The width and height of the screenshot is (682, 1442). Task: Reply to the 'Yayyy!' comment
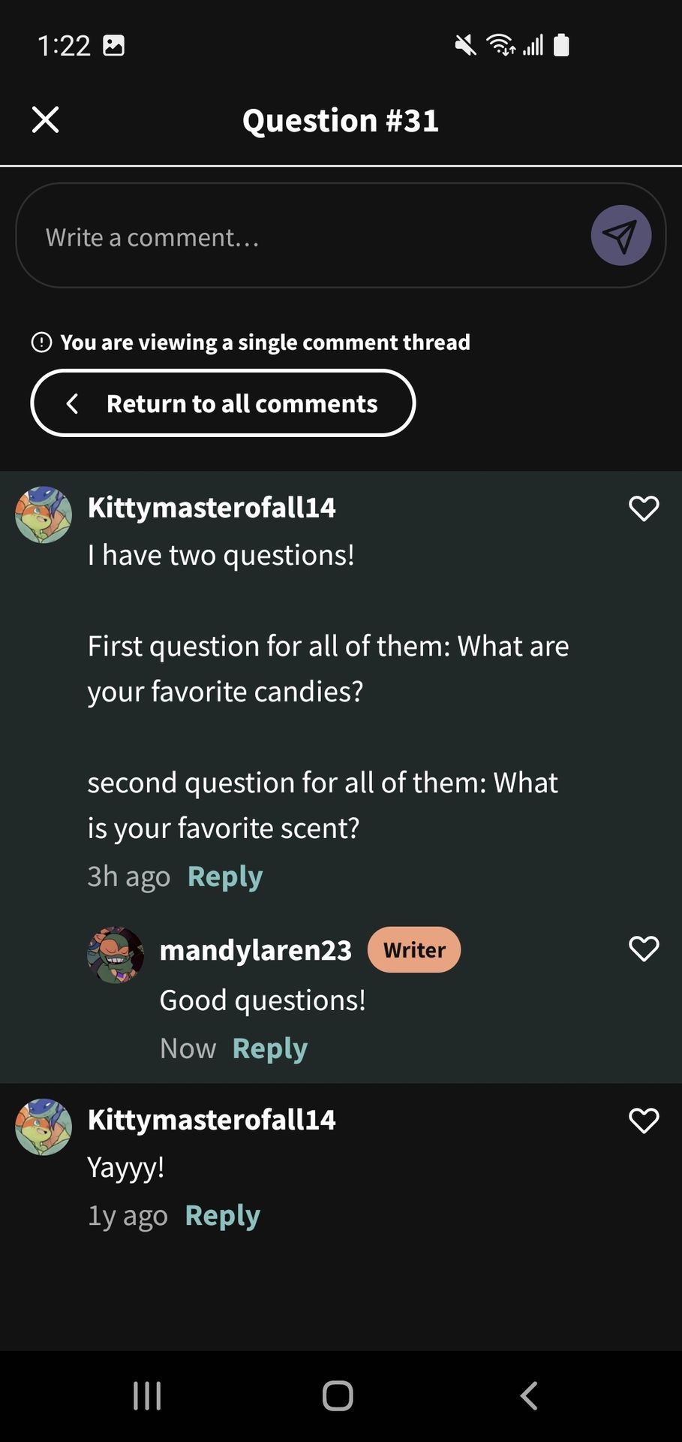coord(223,1216)
